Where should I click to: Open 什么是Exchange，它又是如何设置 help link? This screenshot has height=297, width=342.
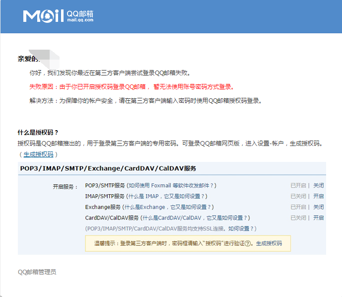click(167, 207)
